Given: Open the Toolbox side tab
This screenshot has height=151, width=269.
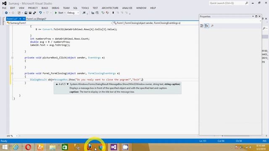Looking at the screenshot, I should point(3,21).
